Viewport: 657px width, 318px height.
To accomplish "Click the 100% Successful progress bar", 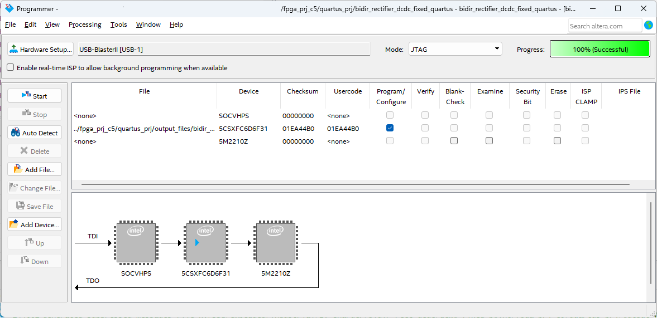I will 600,49.
